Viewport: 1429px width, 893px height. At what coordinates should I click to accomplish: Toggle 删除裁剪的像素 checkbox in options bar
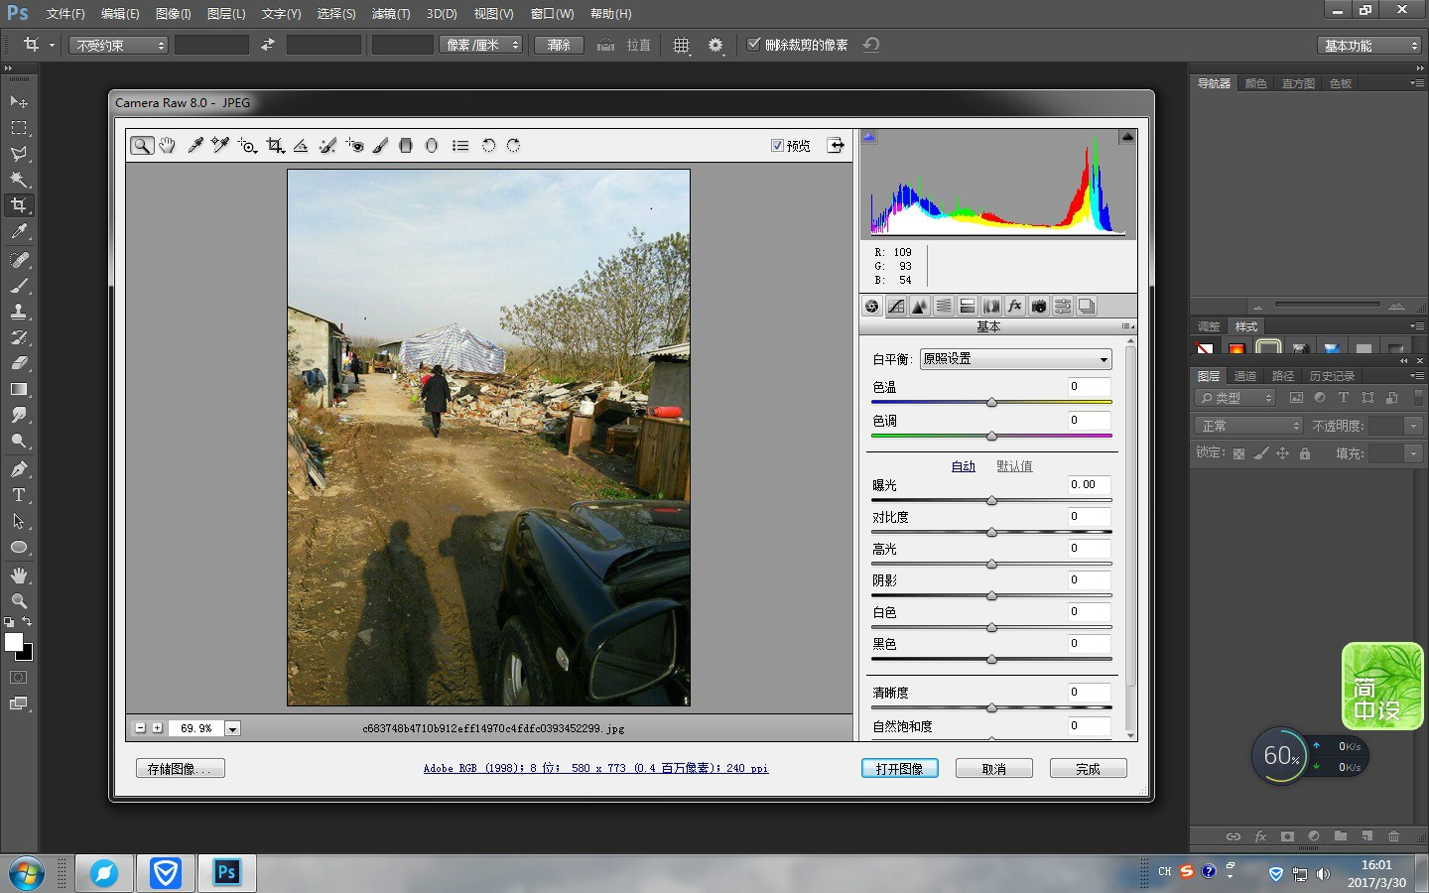(x=754, y=45)
